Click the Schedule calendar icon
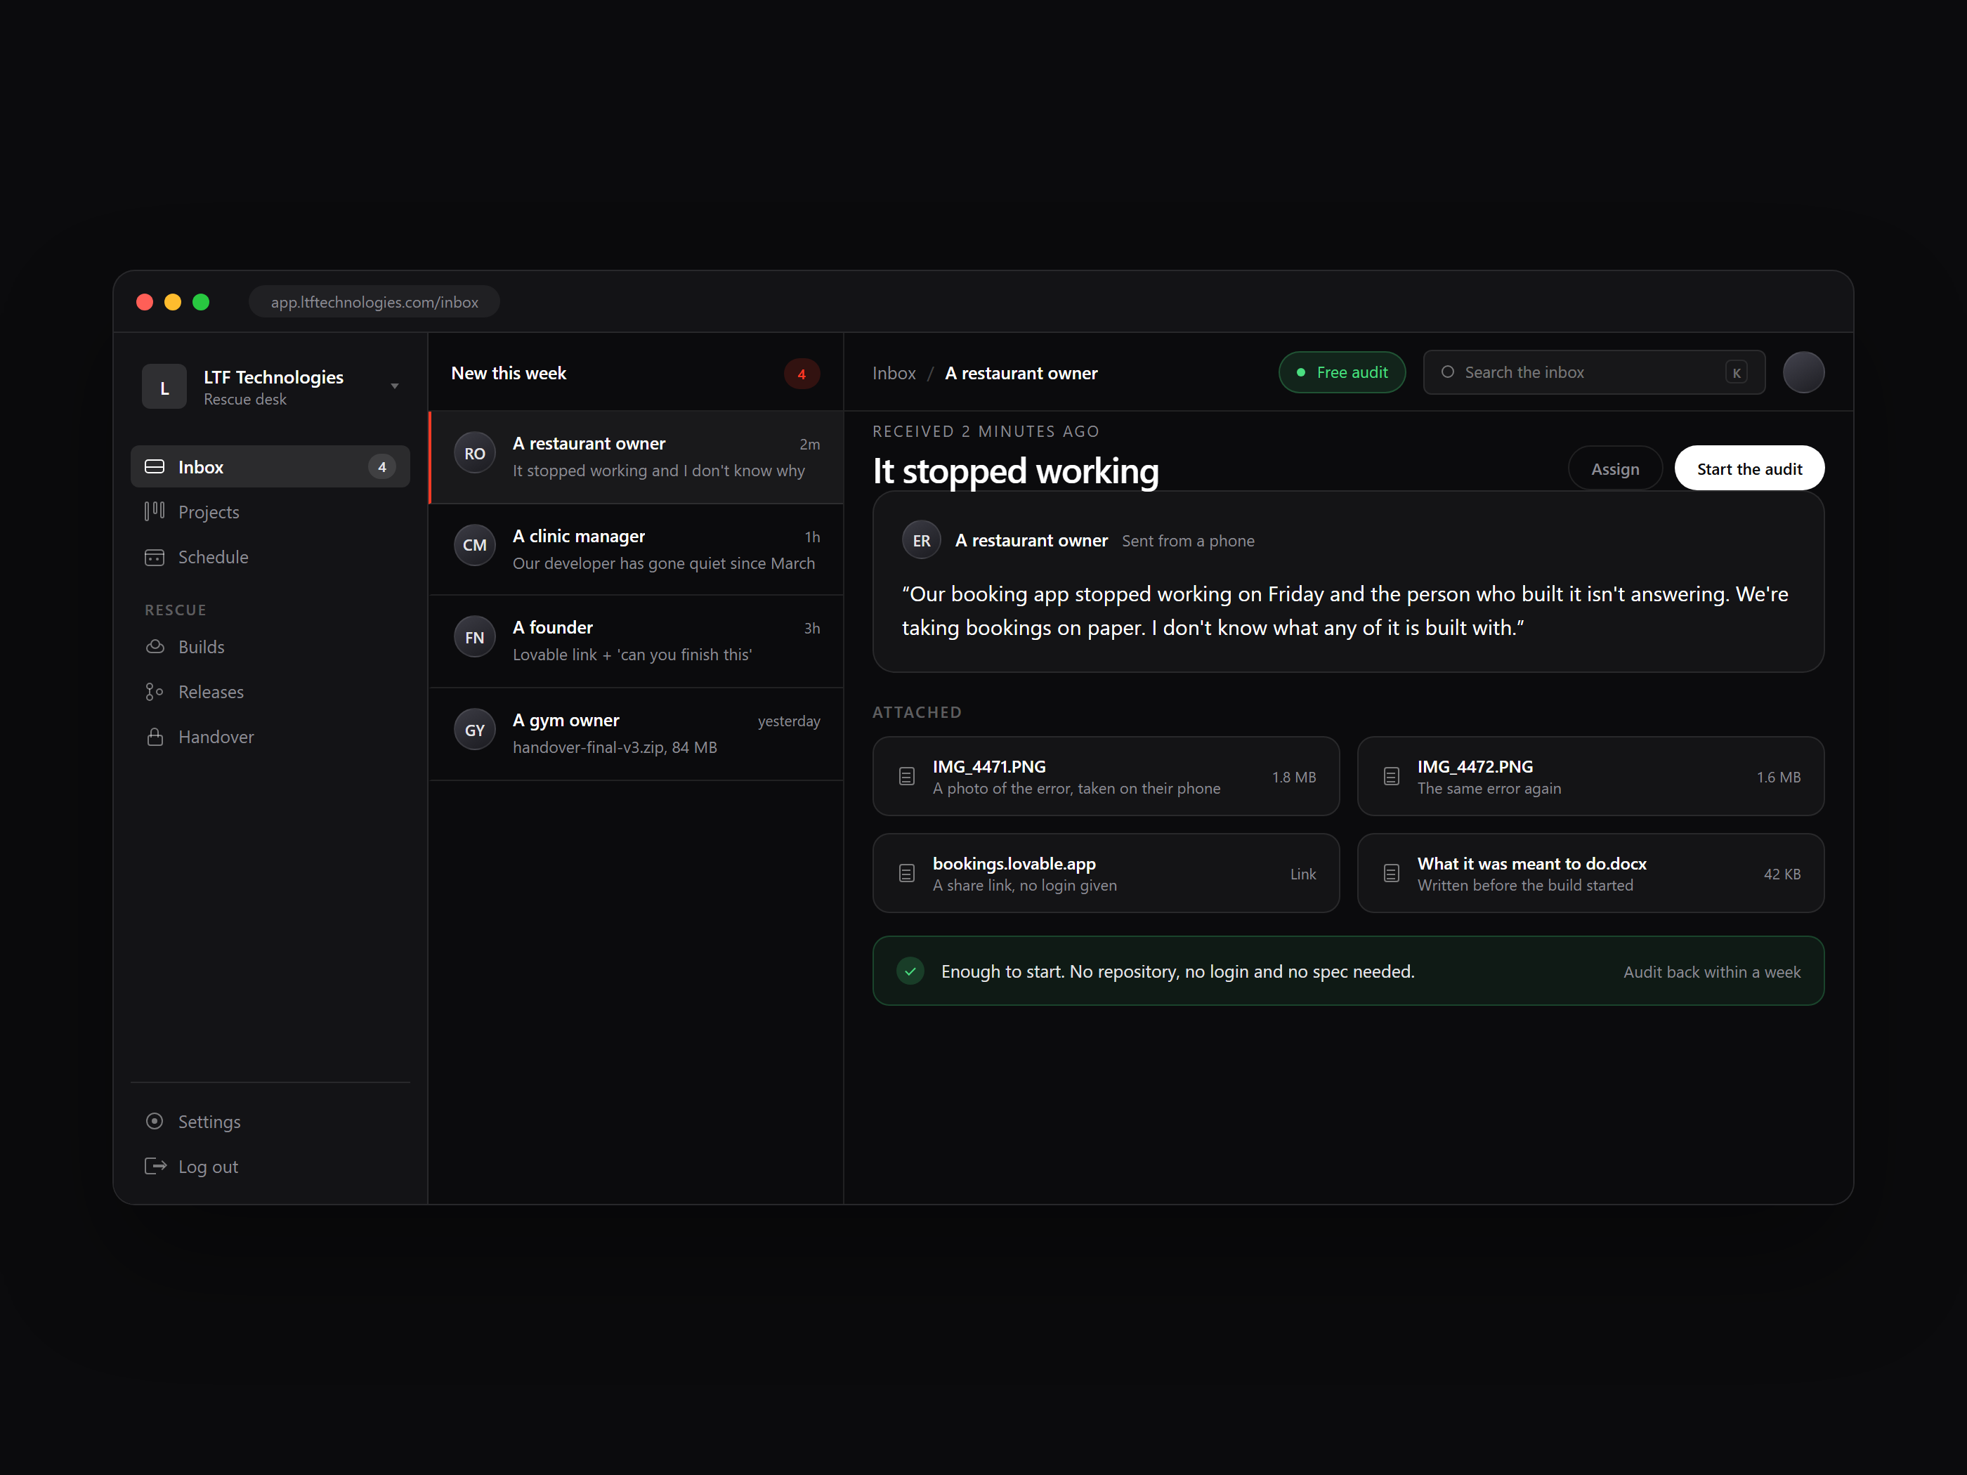This screenshot has height=1475, width=1967. point(155,558)
